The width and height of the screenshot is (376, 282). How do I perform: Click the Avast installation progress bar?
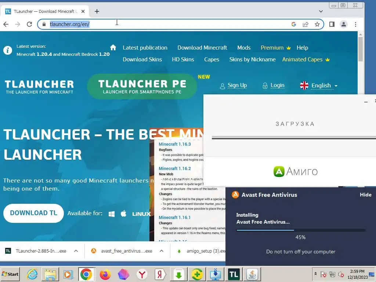click(x=301, y=230)
